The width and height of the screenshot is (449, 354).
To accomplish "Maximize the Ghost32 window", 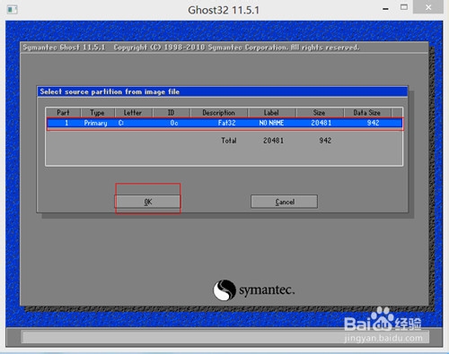I will pos(404,7).
